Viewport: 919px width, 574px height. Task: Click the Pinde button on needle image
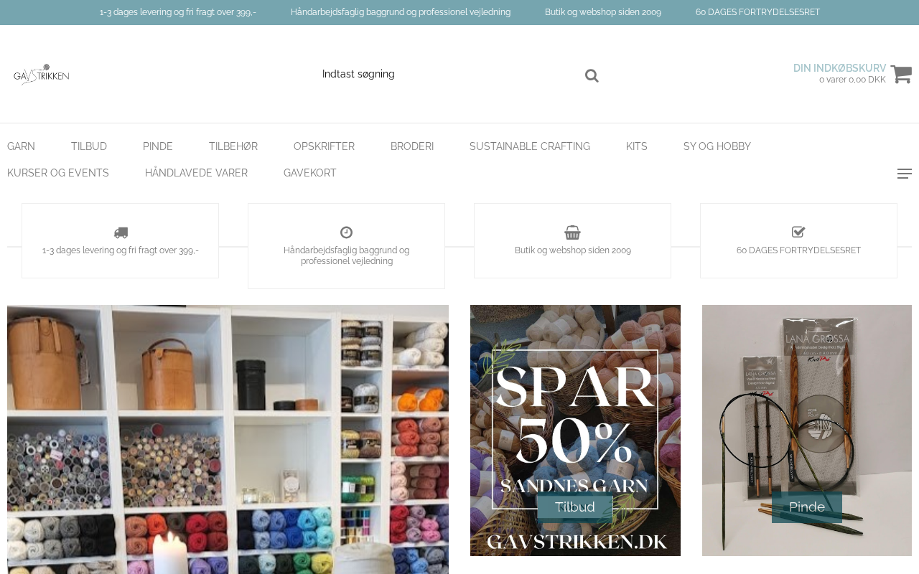pyautogui.click(x=807, y=507)
